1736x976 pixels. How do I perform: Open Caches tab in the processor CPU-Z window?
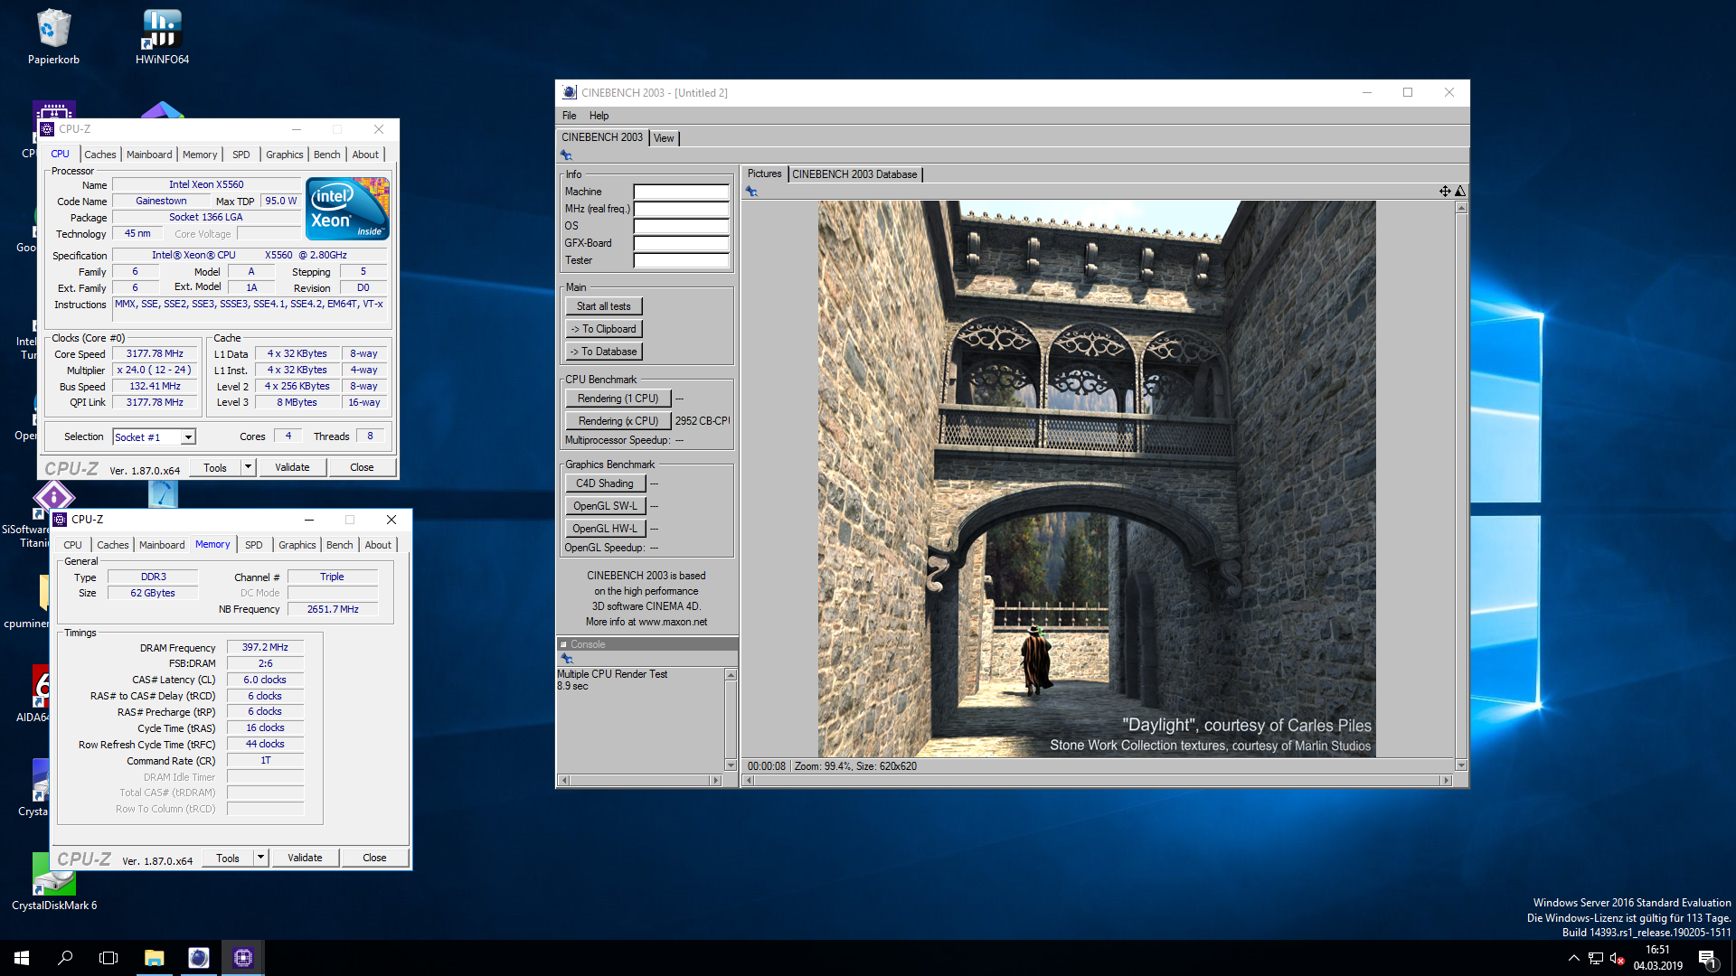pyautogui.click(x=100, y=155)
